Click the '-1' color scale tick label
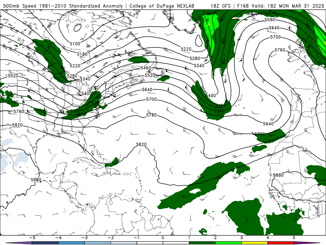The width and height of the screenshot is (326, 245). [x=137, y=238]
